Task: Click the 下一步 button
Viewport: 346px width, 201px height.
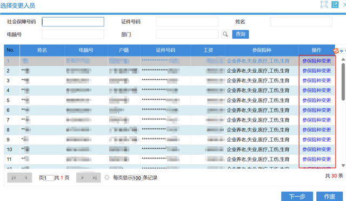Action: 297,196
